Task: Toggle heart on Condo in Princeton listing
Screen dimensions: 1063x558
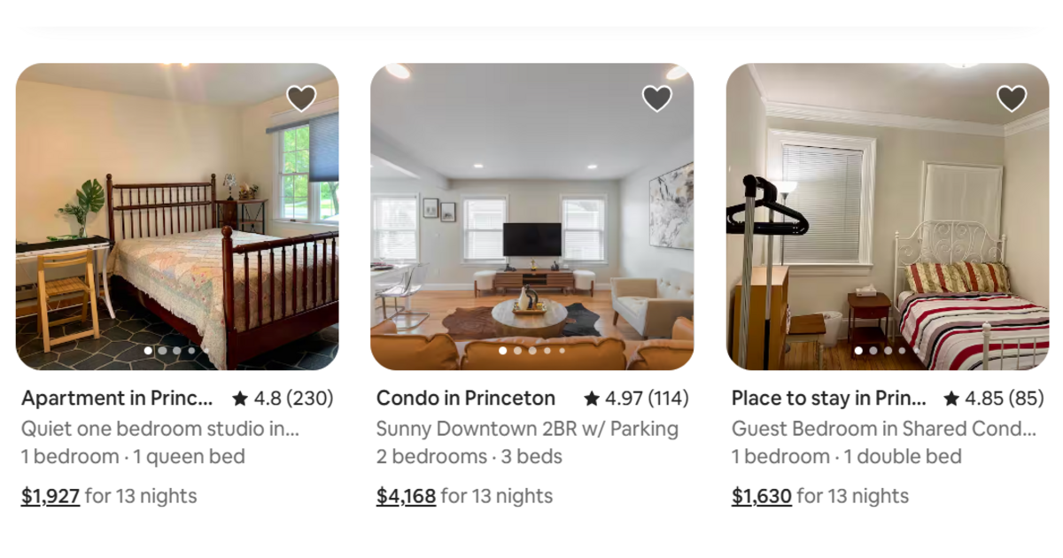Action: pyautogui.click(x=656, y=98)
